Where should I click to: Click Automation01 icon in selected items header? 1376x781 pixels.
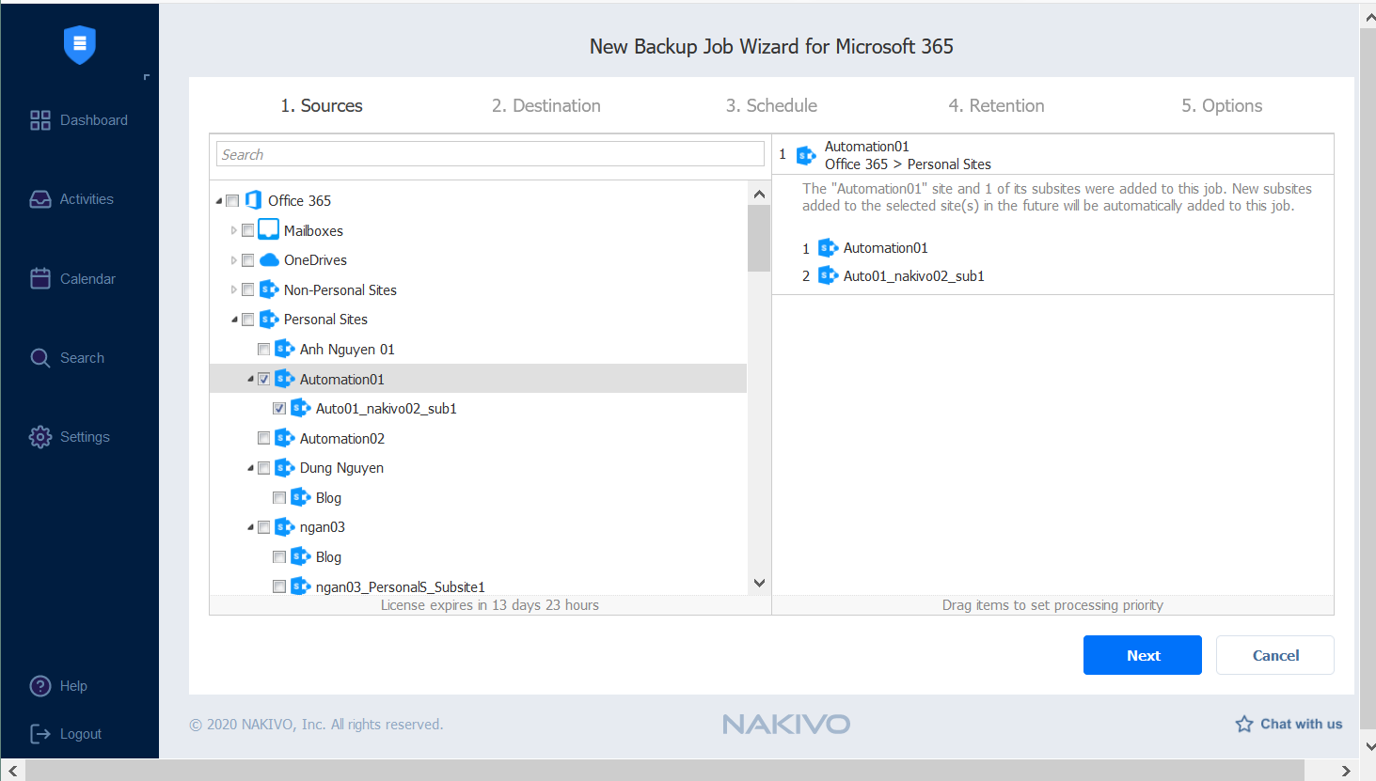click(806, 155)
